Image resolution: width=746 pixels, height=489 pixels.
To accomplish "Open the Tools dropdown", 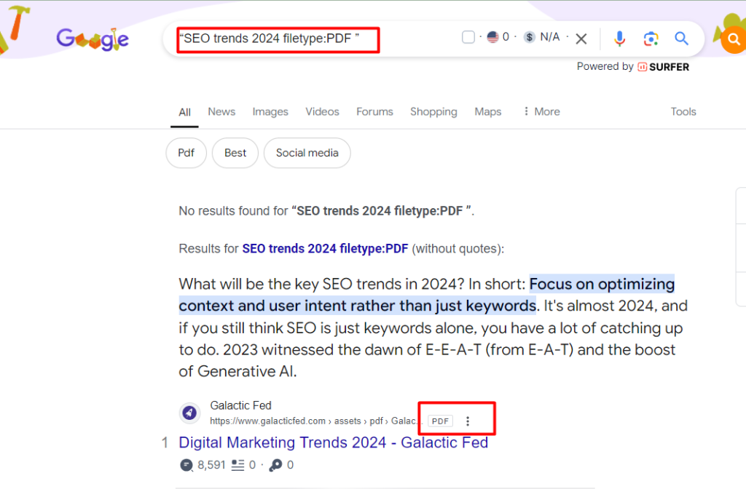I will 683,111.
